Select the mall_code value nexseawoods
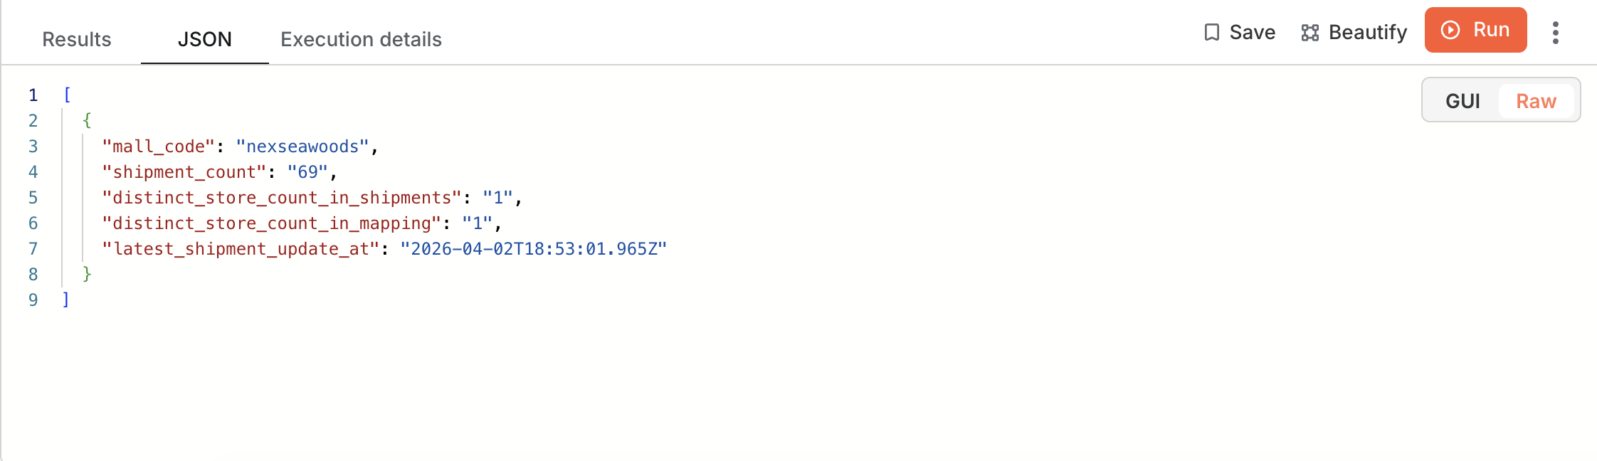Viewport: 1597px width, 461px height. (302, 146)
